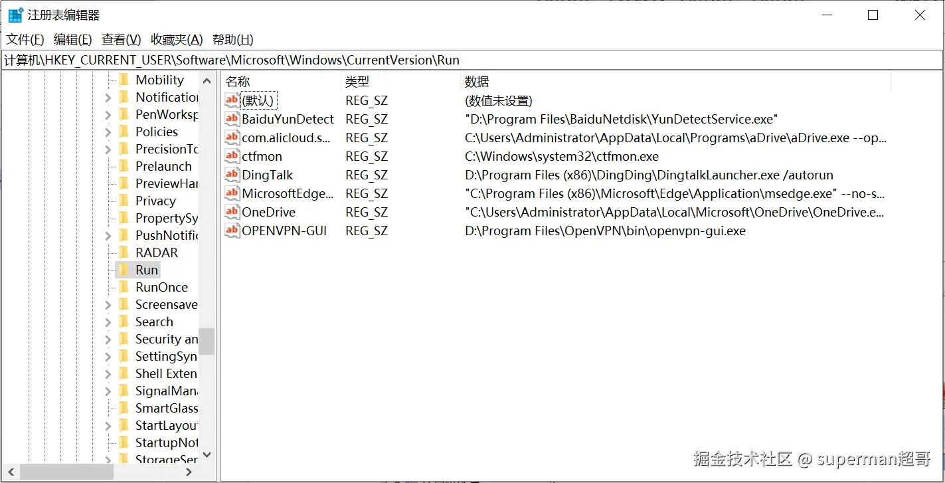Maximize the Registry Editor window
945x483 pixels.
pos(873,15)
